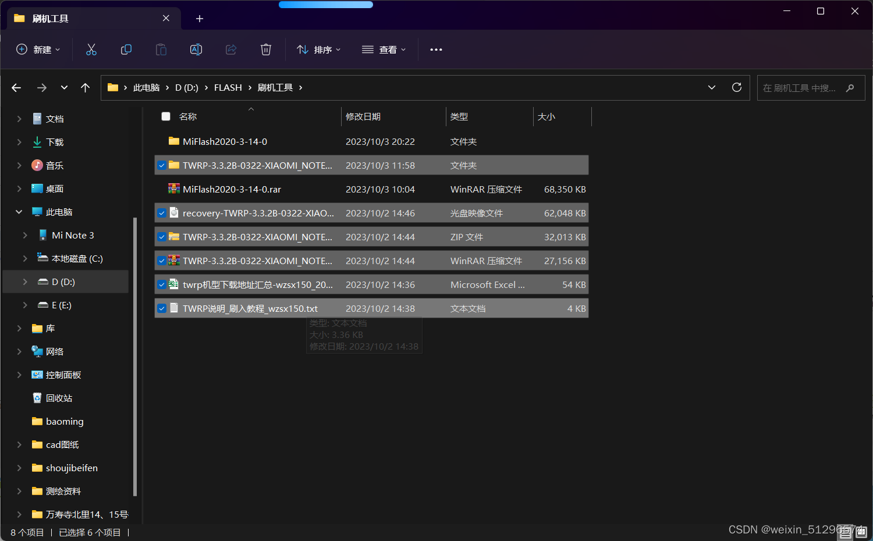Switch to details view in status bar
This screenshot has height=541, width=873.
pos(846,532)
